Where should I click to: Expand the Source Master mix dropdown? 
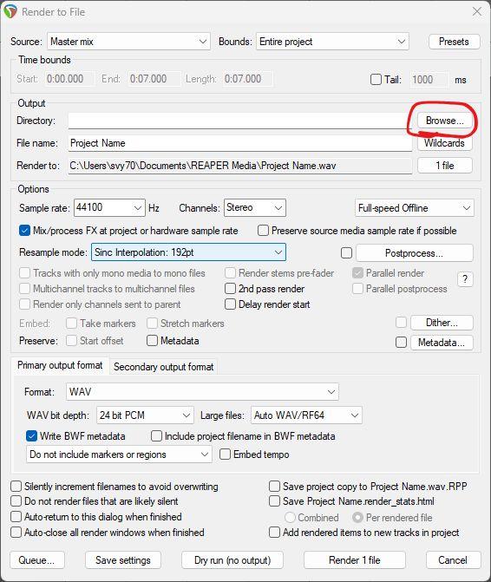(x=128, y=42)
